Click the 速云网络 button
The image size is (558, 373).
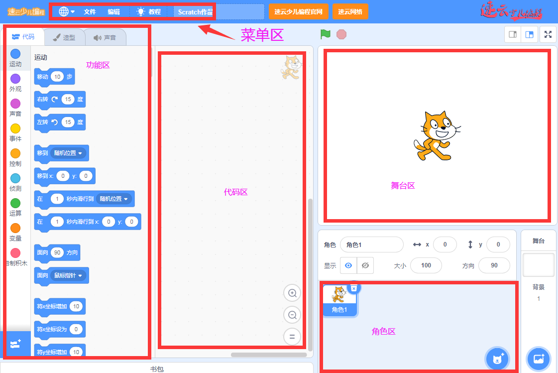(350, 11)
